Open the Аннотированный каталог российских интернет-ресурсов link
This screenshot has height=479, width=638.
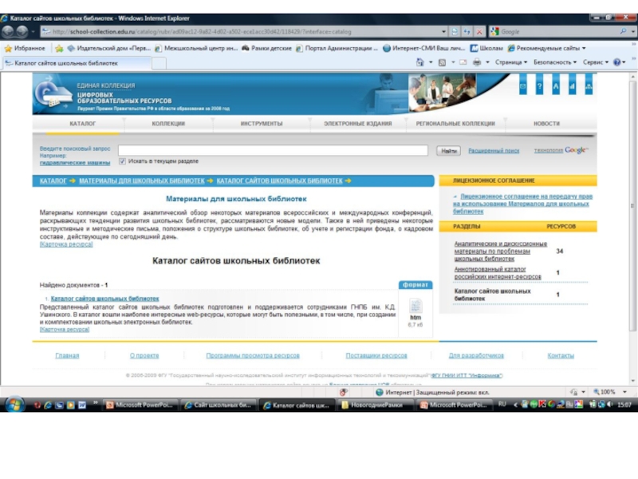point(498,273)
